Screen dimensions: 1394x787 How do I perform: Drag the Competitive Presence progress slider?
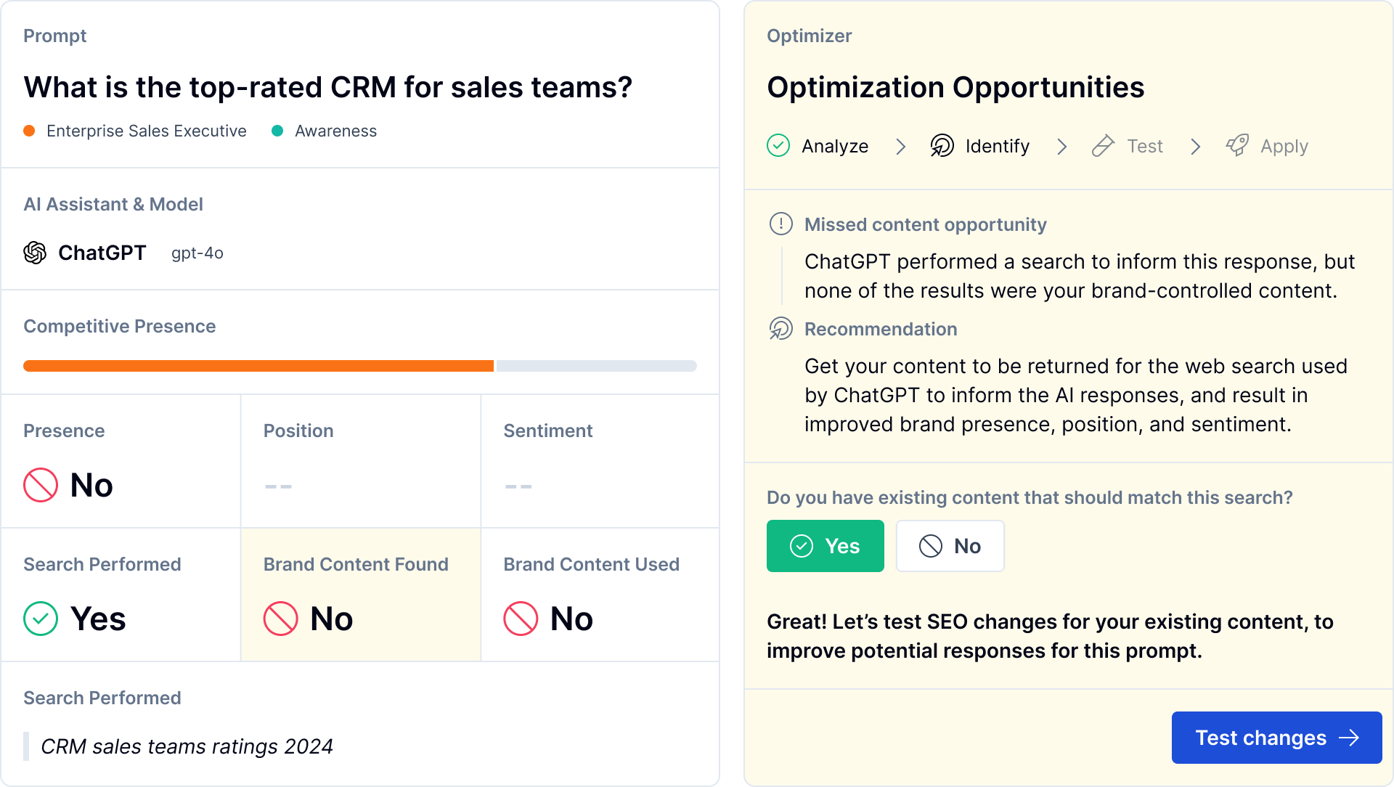coord(493,366)
